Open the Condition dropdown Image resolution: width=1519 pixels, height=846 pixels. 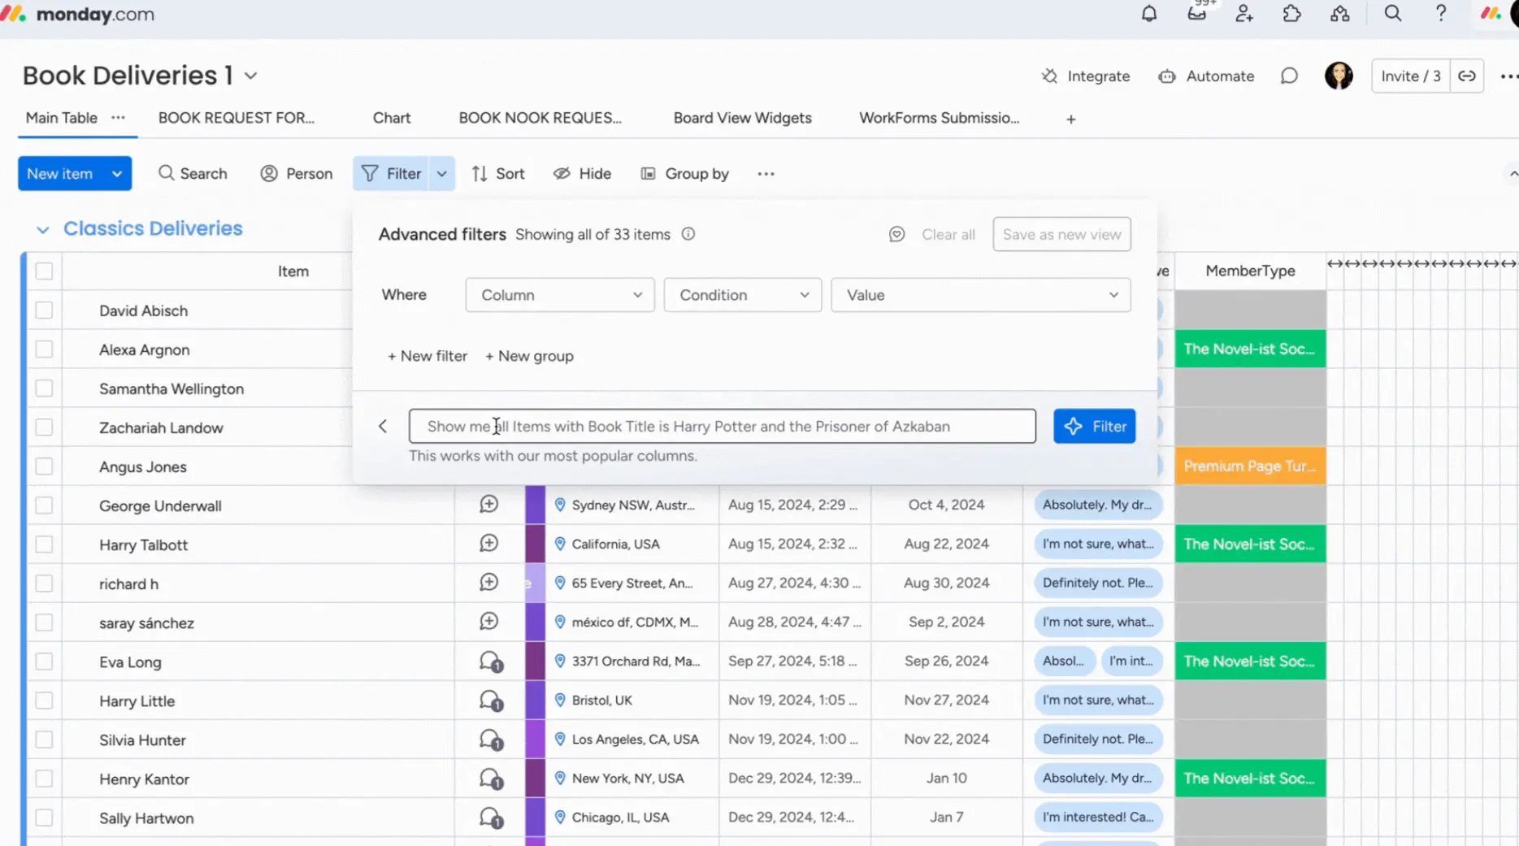pyautogui.click(x=742, y=295)
